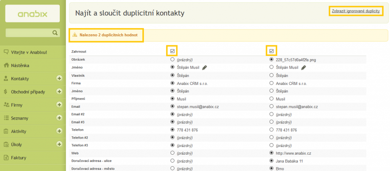This screenshot has width=390, height=171.
Task: Click the plus icon next to Aktivity
Action: click(59, 131)
